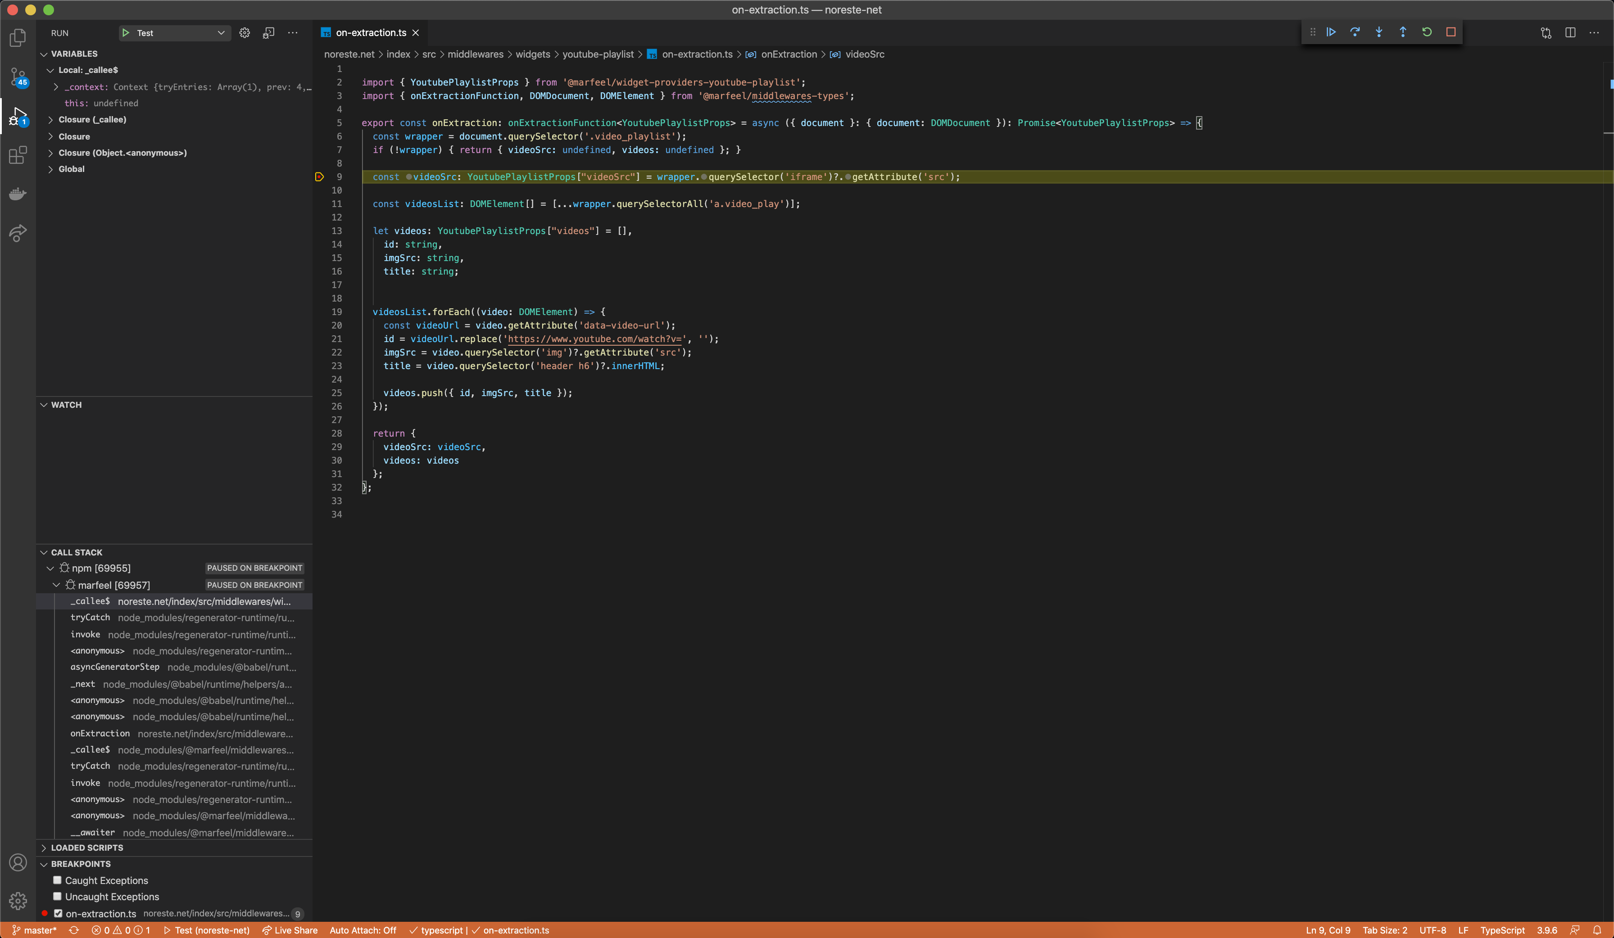Expand Closure (_callee) scope
Viewport: 1614px width, 938px height.
click(x=50, y=120)
